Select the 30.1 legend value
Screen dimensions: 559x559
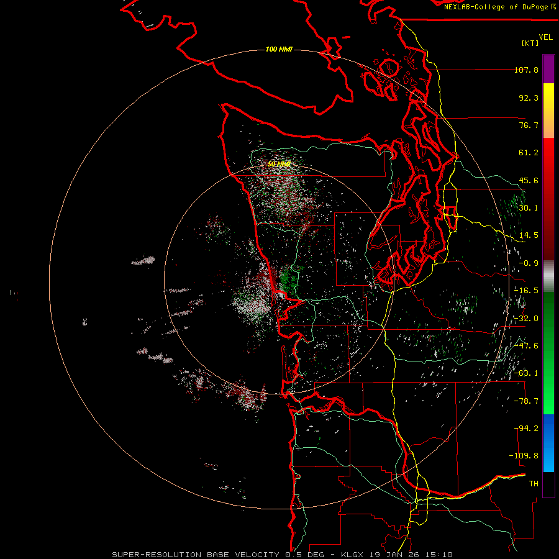click(529, 208)
